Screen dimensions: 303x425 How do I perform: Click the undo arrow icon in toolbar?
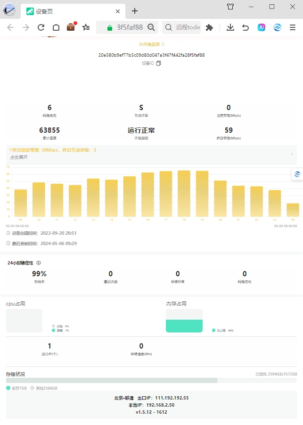click(246, 27)
